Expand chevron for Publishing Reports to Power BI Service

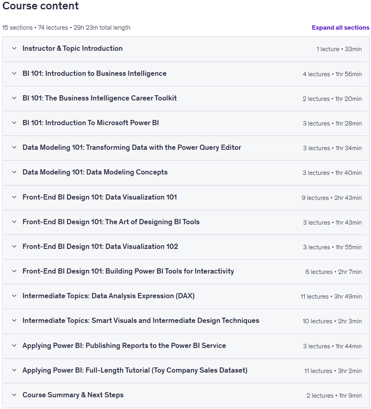(x=15, y=345)
